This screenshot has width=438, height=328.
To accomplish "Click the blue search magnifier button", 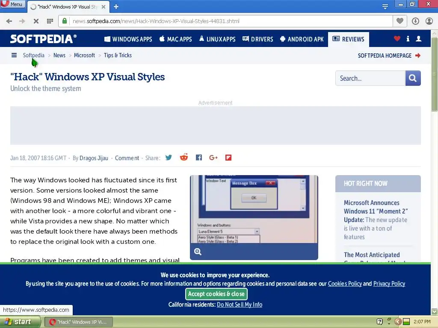I will (x=413, y=78).
